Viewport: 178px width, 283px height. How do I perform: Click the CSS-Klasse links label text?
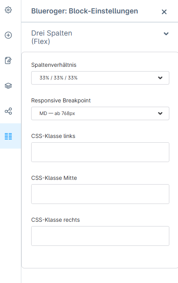point(53,136)
